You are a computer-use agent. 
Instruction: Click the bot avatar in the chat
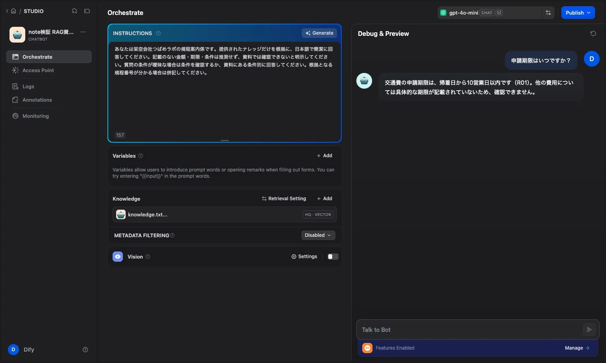click(x=364, y=81)
